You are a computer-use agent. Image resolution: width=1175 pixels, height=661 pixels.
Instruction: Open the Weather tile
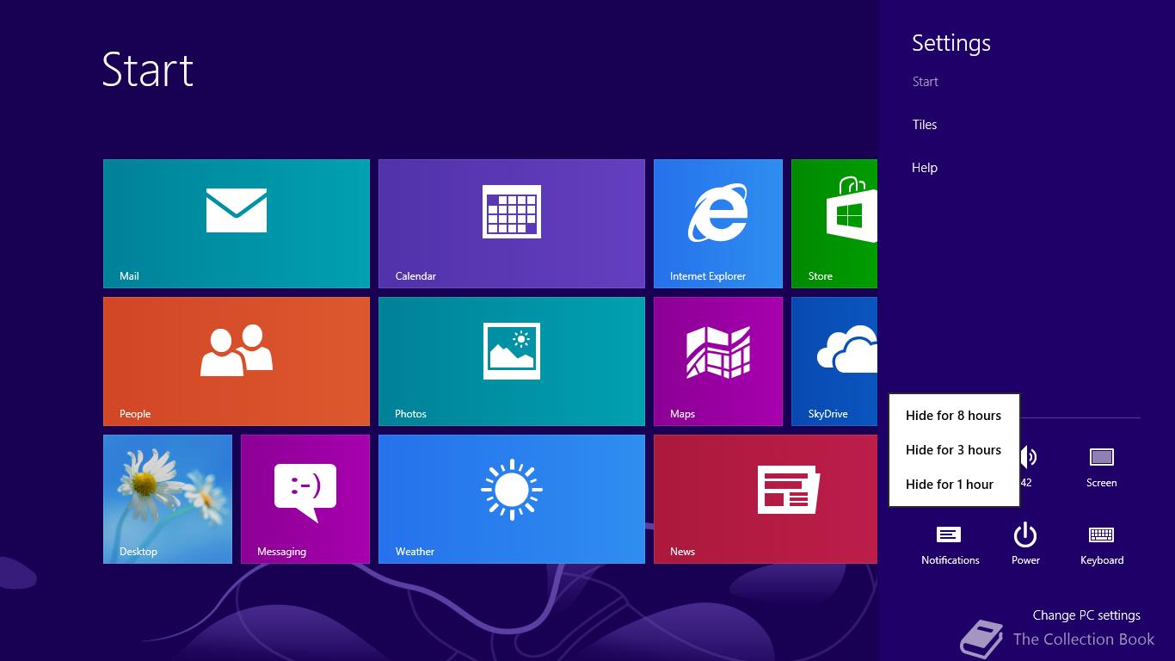512,499
